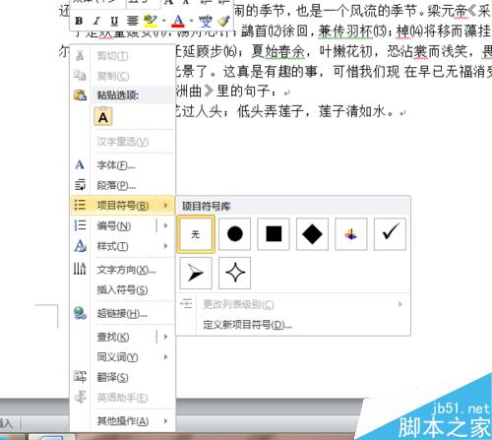Select the 无 (none) bullet option
This screenshot has height=440, width=492.
tap(196, 234)
